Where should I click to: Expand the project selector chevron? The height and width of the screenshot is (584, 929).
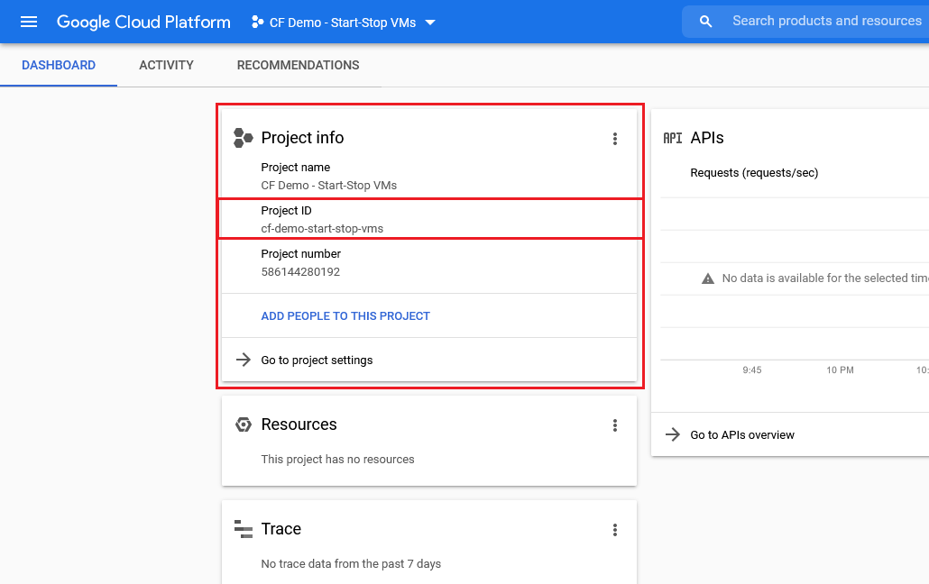[x=430, y=23]
